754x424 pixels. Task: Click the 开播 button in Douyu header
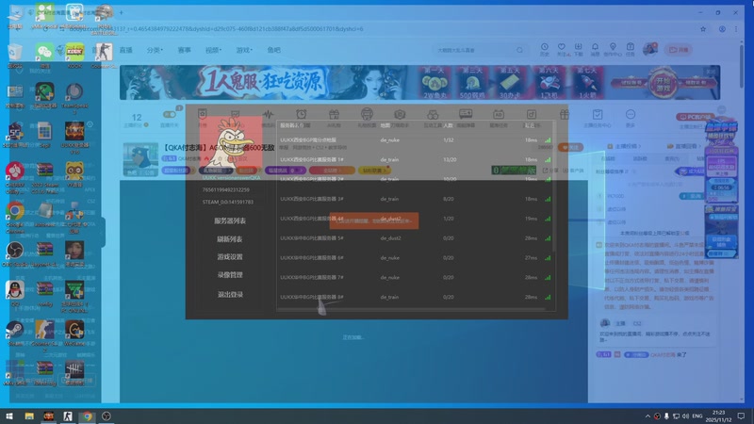(679, 50)
